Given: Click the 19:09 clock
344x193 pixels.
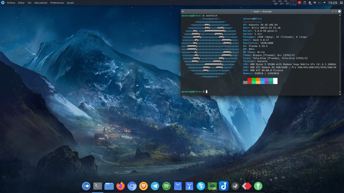Looking at the screenshot, I should tap(333, 3).
